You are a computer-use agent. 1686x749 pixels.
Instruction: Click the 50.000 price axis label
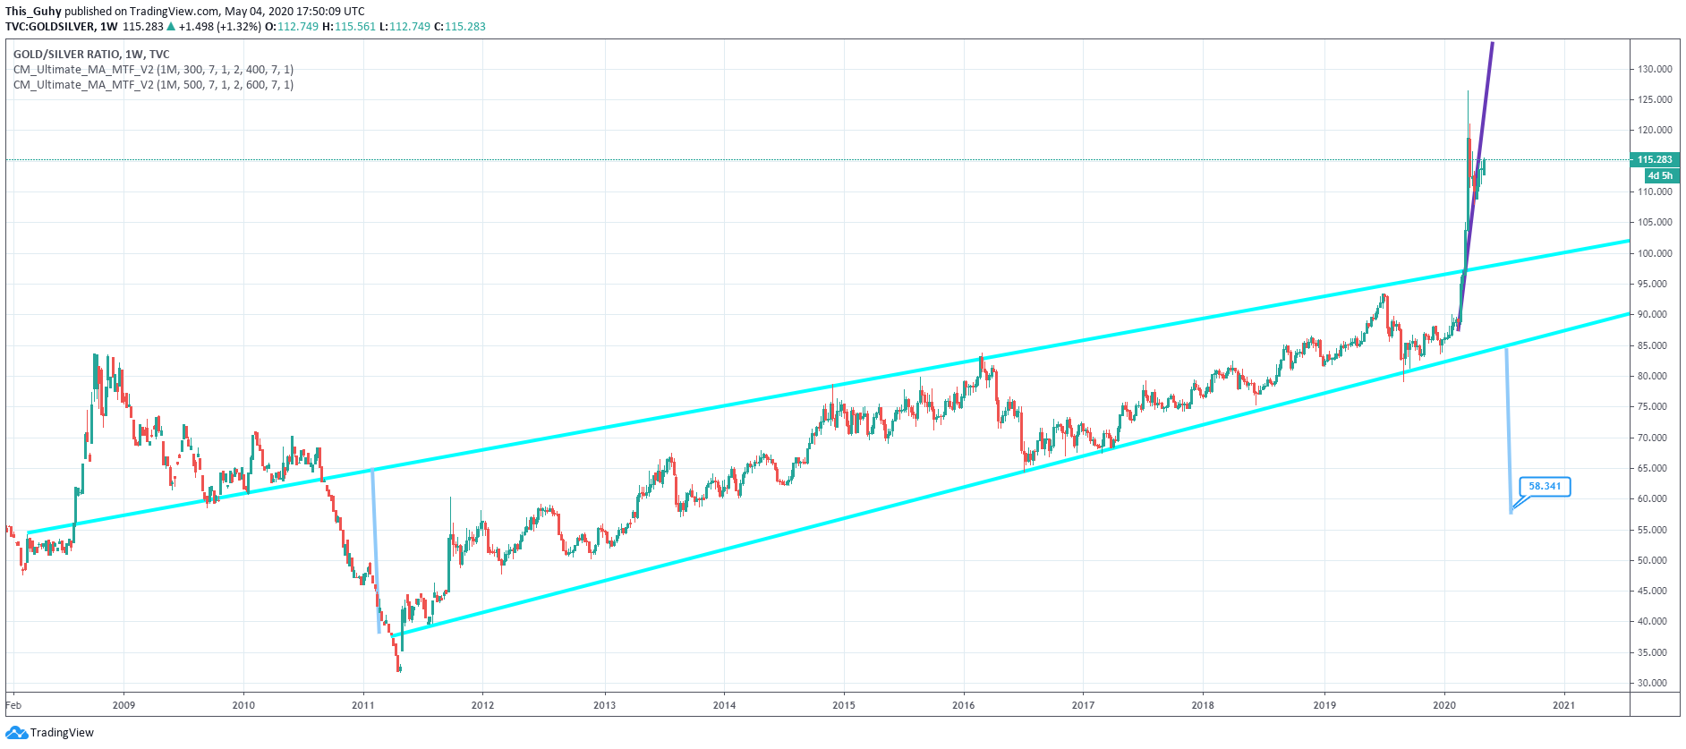click(x=1655, y=560)
